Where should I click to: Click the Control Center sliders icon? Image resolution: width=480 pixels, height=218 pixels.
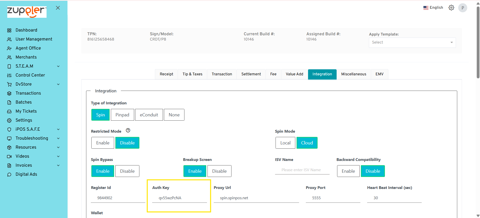(x=9, y=75)
